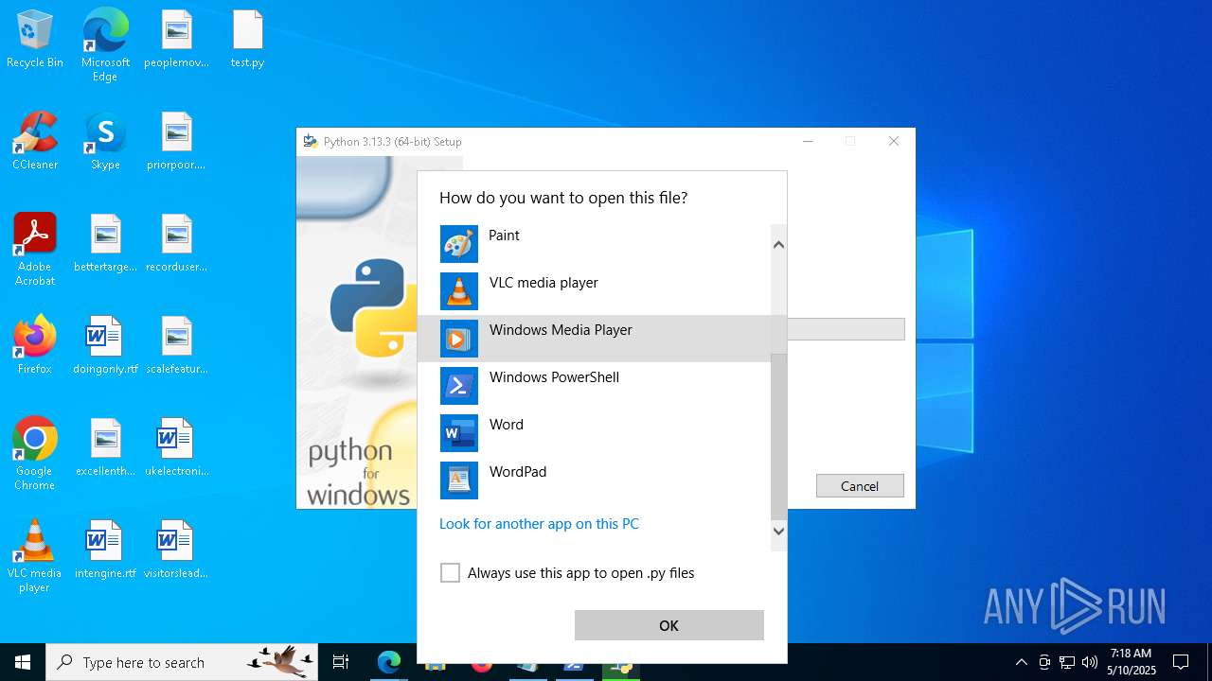Select test.py file on desktop
This screenshot has width=1212, height=681.
[247, 40]
